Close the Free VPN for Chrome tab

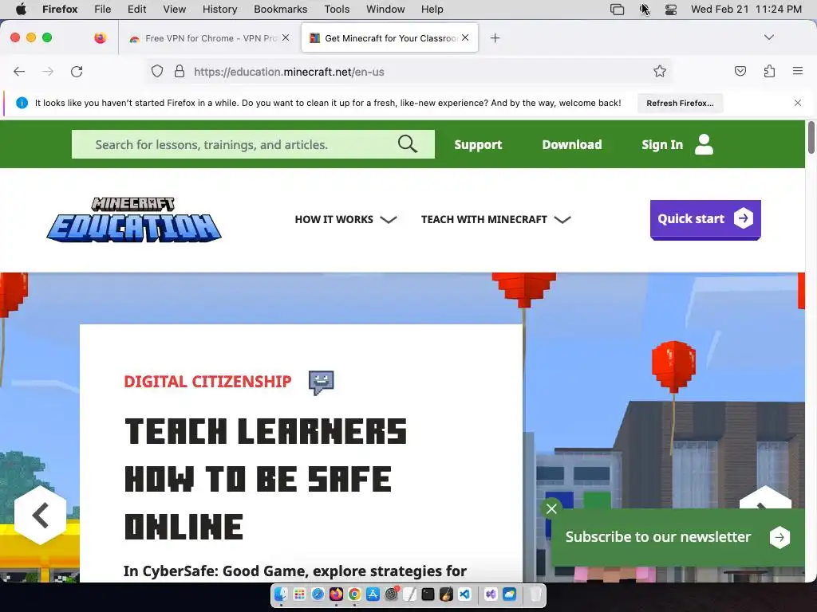point(286,37)
